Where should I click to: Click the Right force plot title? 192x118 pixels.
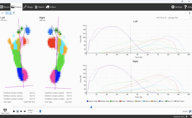coord(135,61)
